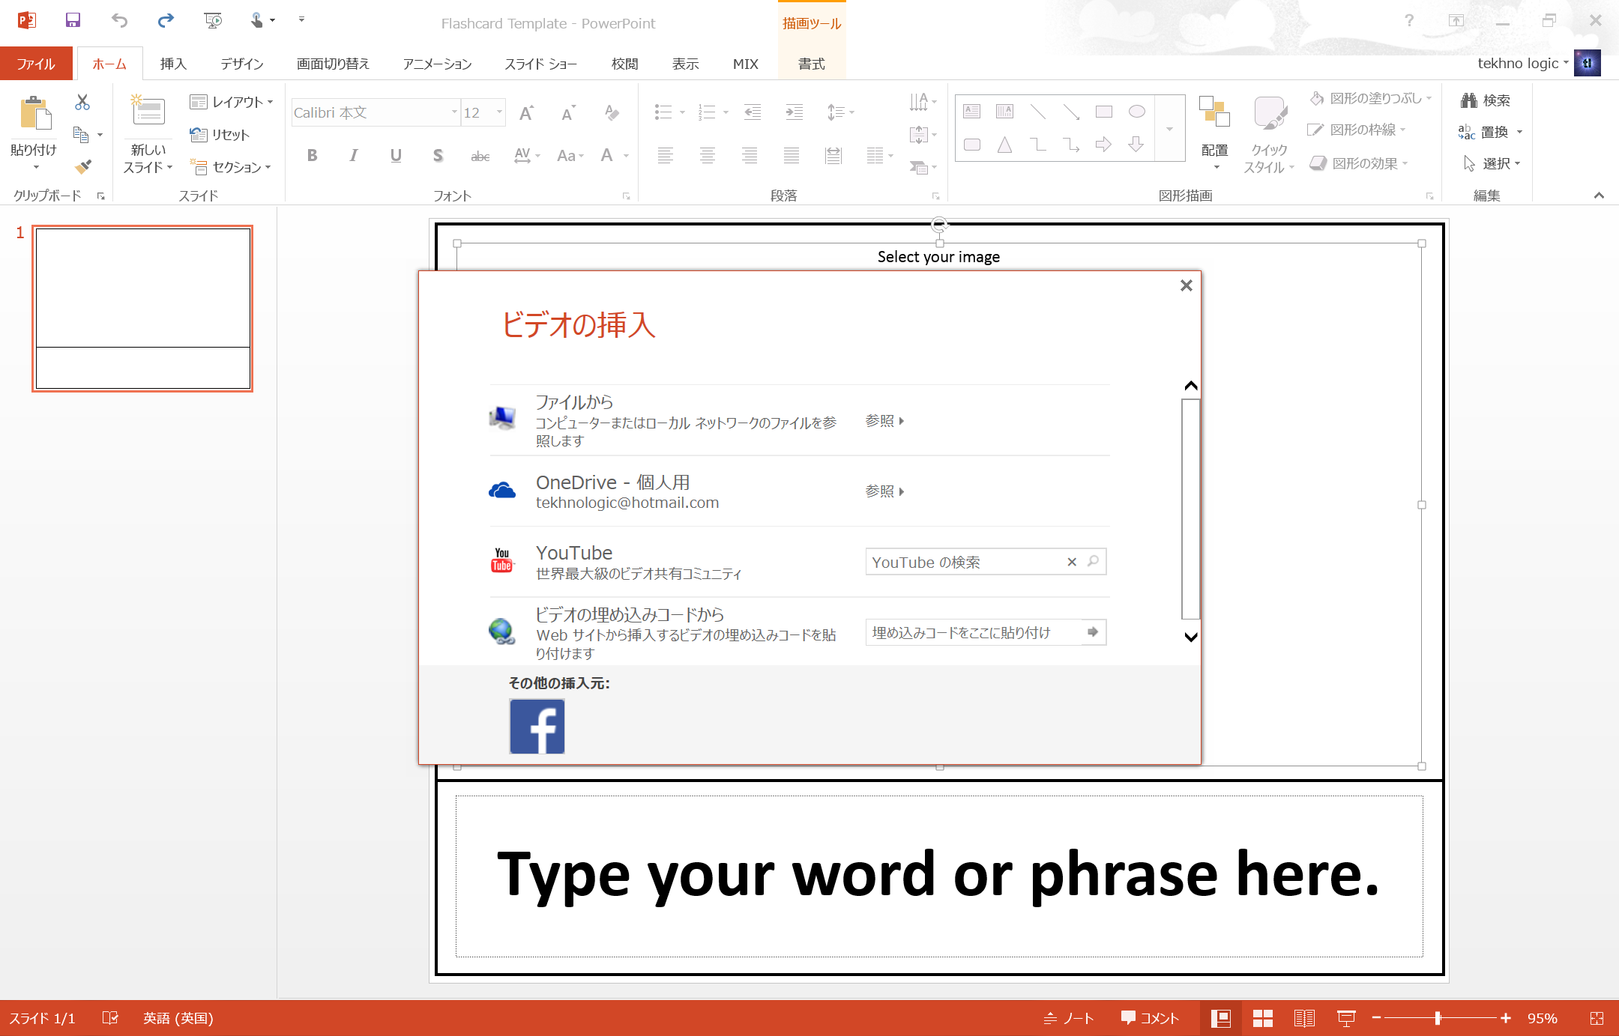Click the Format Painter brush icon
This screenshot has height=1036, width=1619.
pyautogui.click(x=83, y=166)
